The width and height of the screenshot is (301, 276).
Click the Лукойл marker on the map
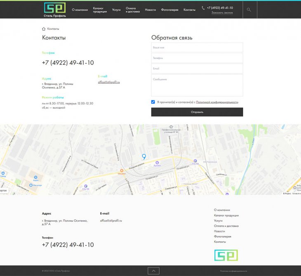click(157, 163)
